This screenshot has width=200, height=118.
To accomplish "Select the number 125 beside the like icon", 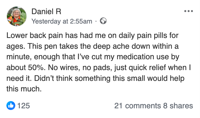I will [x=23, y=106].
